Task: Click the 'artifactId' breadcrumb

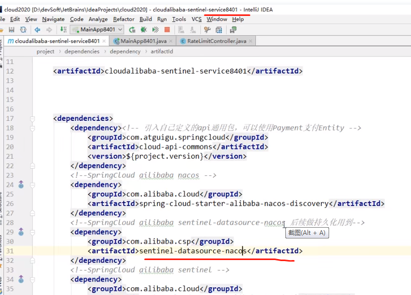Action: [x=162, y=51]
